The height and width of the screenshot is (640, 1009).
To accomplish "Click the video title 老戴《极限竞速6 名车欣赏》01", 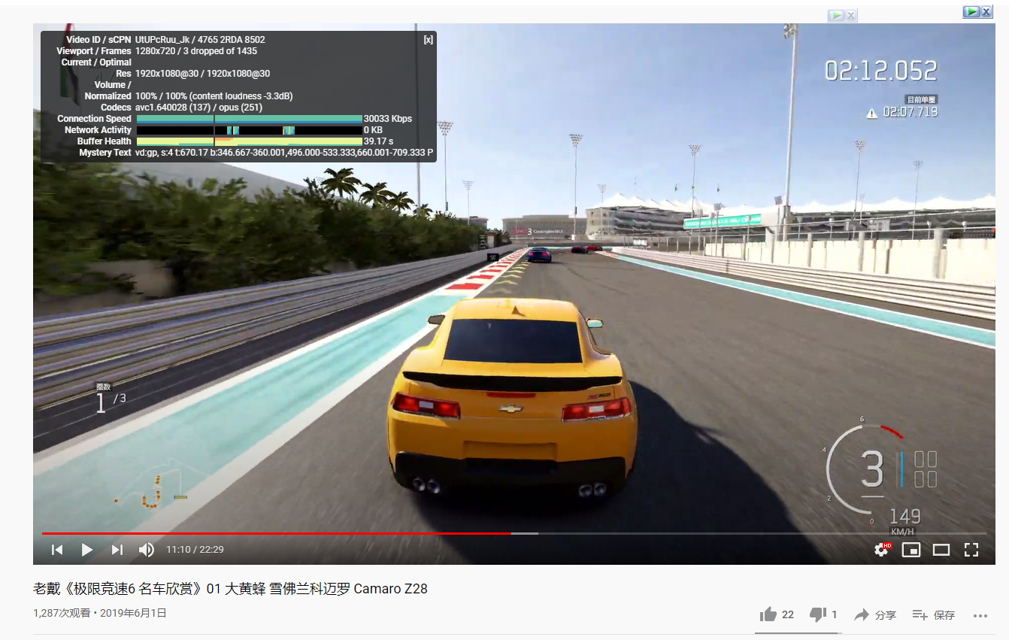I will pos(231,588).
